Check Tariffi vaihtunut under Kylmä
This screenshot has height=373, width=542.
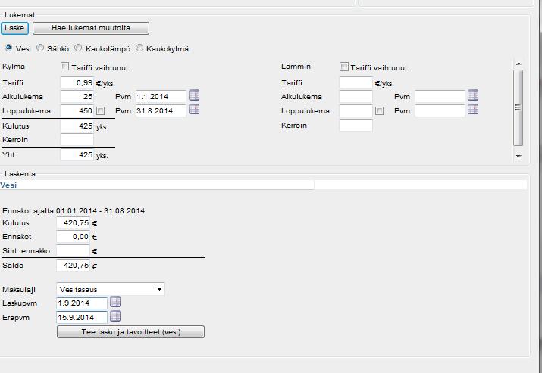point(64,67)
